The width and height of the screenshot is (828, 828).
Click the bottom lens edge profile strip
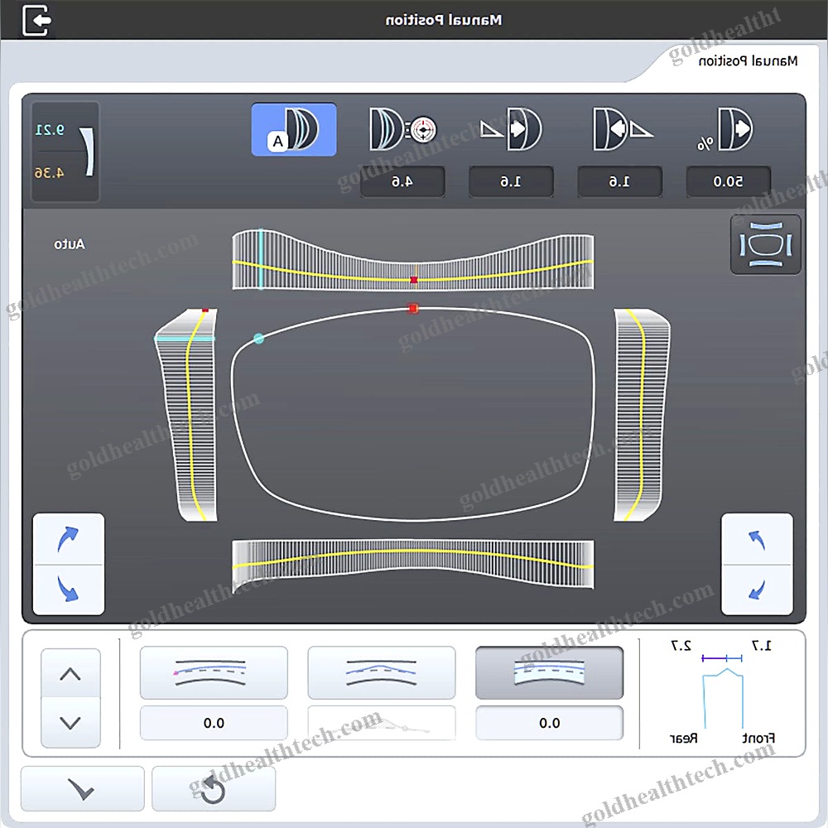413,564
